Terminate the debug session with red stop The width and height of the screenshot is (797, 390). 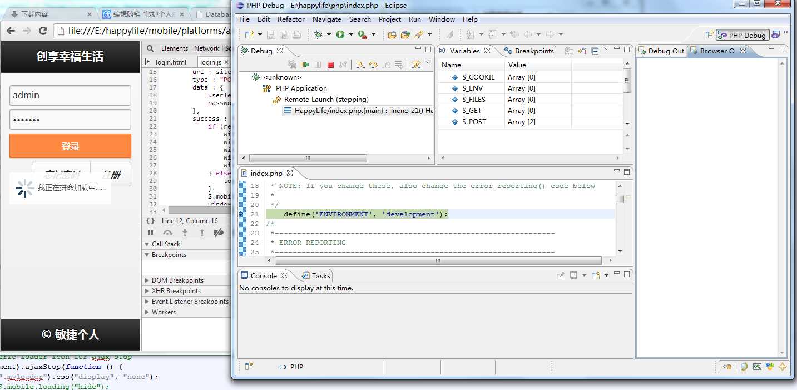coord(330,65)
